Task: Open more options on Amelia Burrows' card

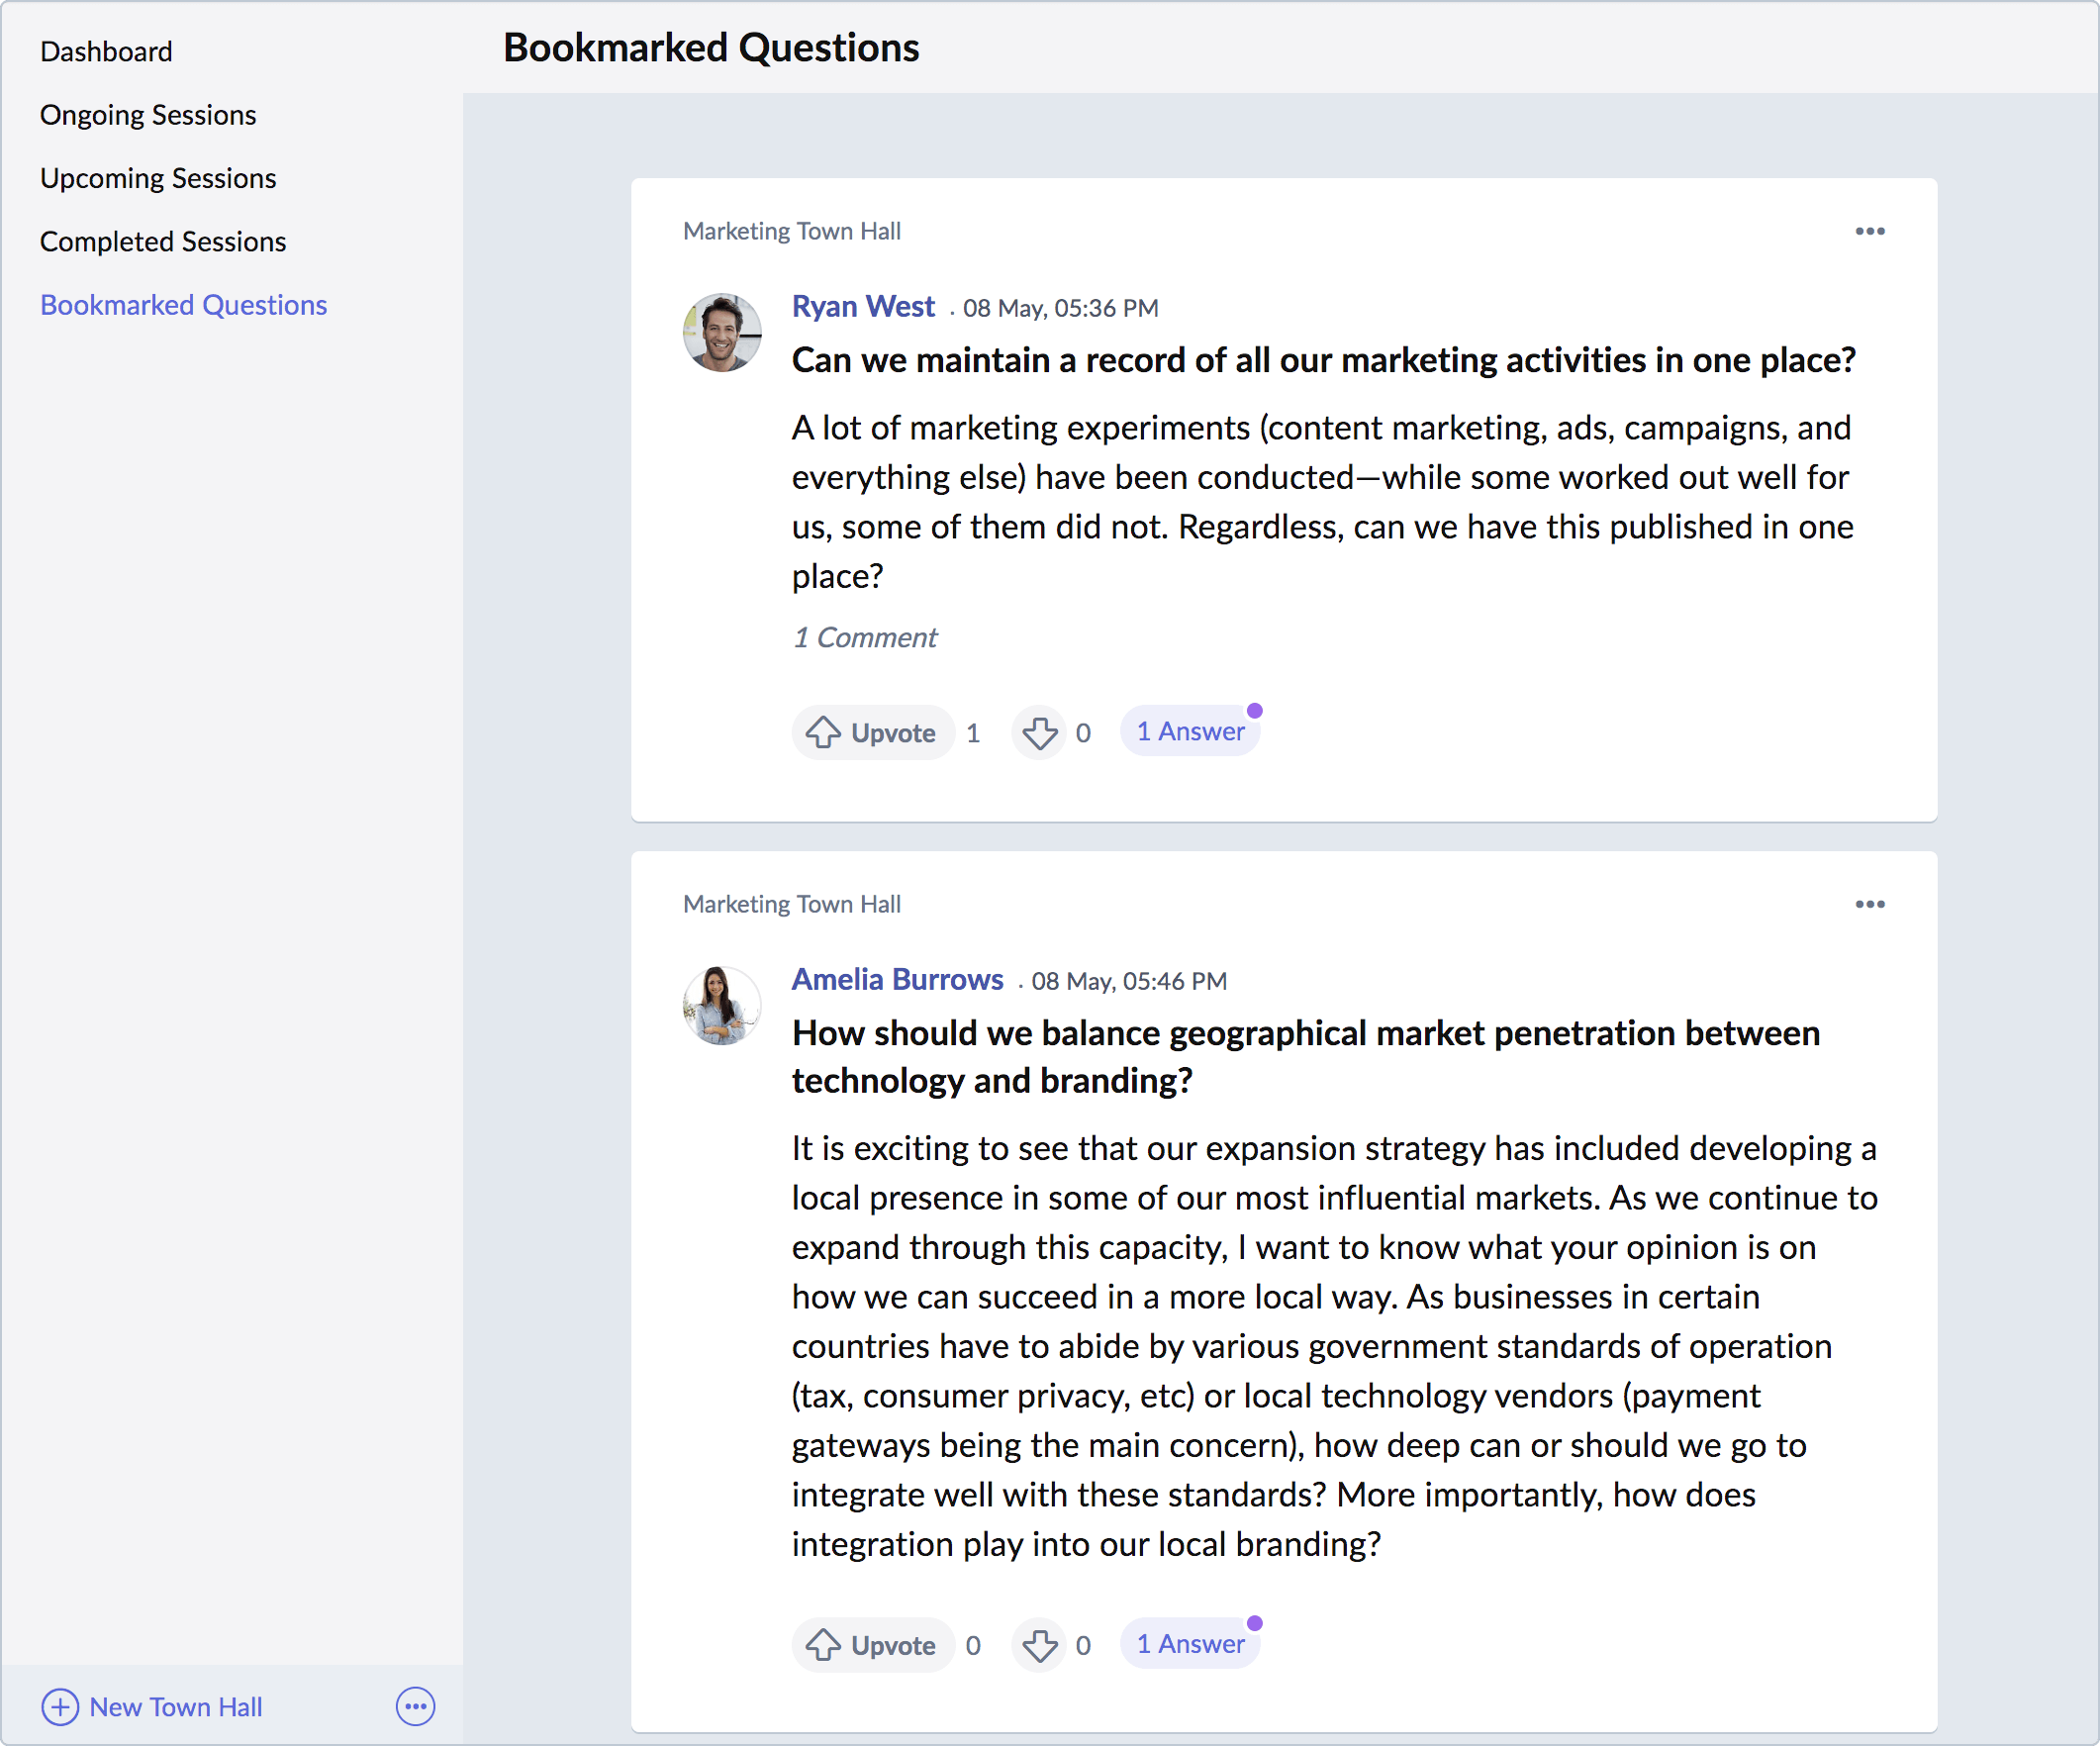Action: 1869,904
